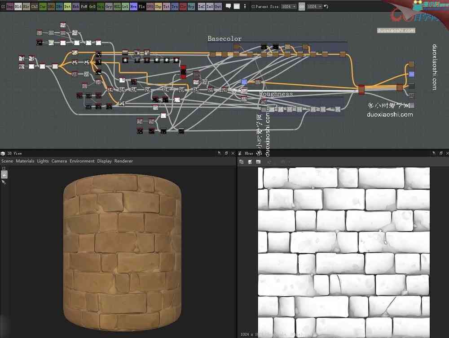Click the bottom tool icon in 3D View sidebar
This screenshot has height=338, width=449.
pyautogui.click(x=4, y=182)
